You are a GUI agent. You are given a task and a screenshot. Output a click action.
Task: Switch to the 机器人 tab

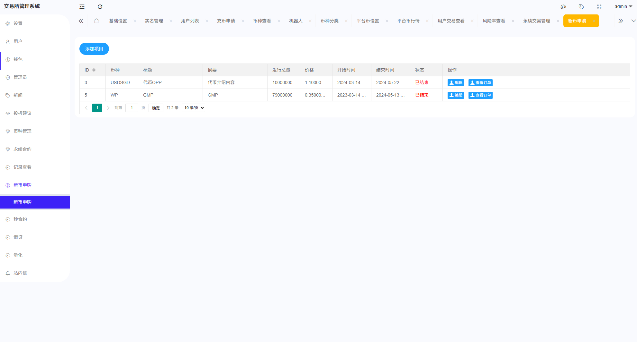click(296, 21)
